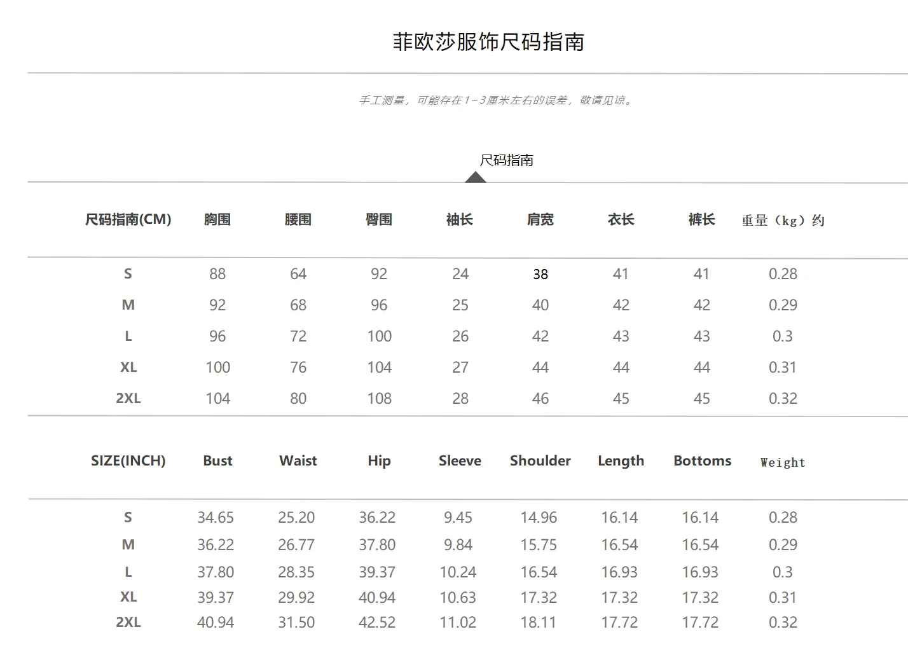Click the Sleeve value 9.45 for size S
908x662 pixels.
click(458, 518)
